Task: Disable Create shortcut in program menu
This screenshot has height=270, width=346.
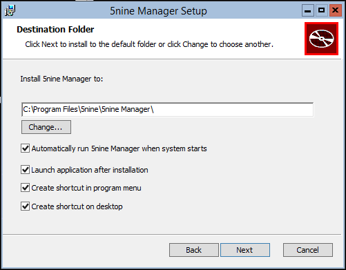Action: (25, 188)
